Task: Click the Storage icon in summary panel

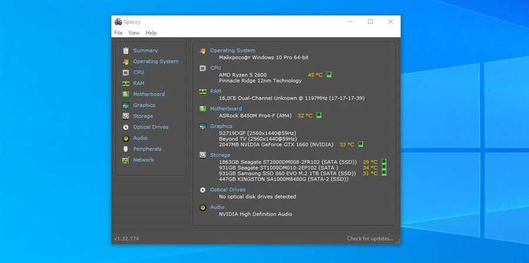Action: click(203, 155)
